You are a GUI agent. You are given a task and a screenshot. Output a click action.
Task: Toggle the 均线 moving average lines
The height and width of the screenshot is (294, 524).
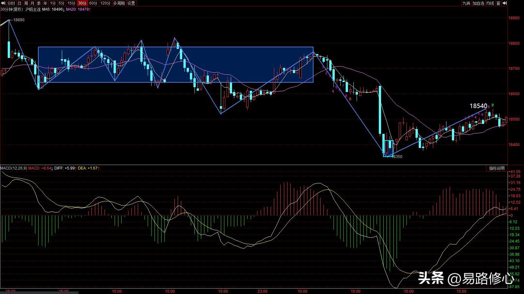[x=490, y=3]
